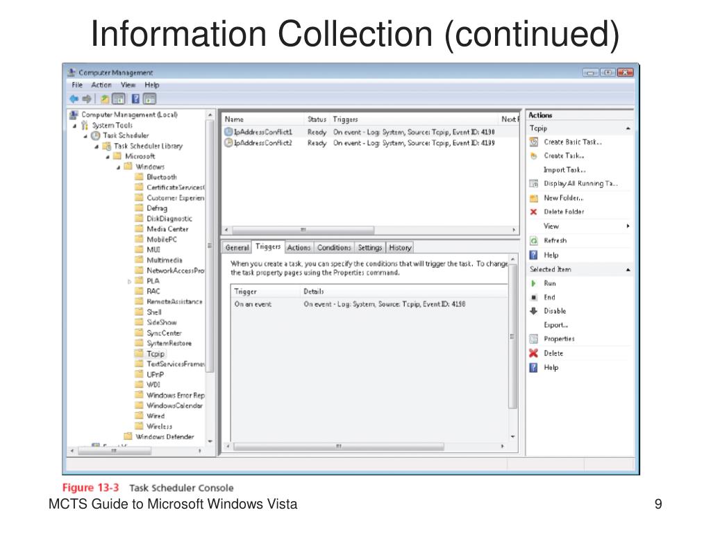Switch to the History tab

(x=400, y=248)
